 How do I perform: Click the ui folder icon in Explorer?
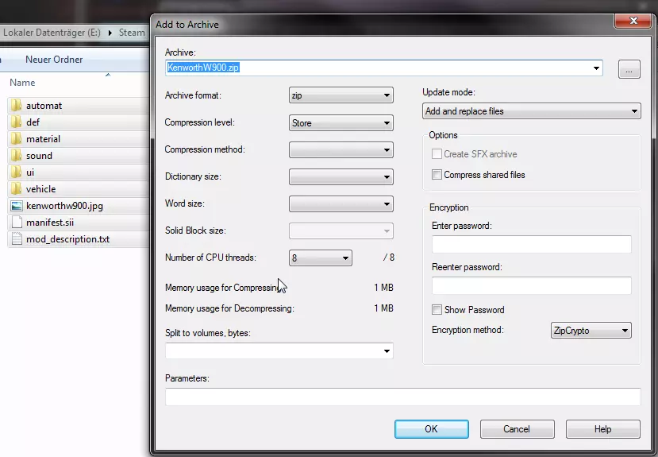click(17, 172)
